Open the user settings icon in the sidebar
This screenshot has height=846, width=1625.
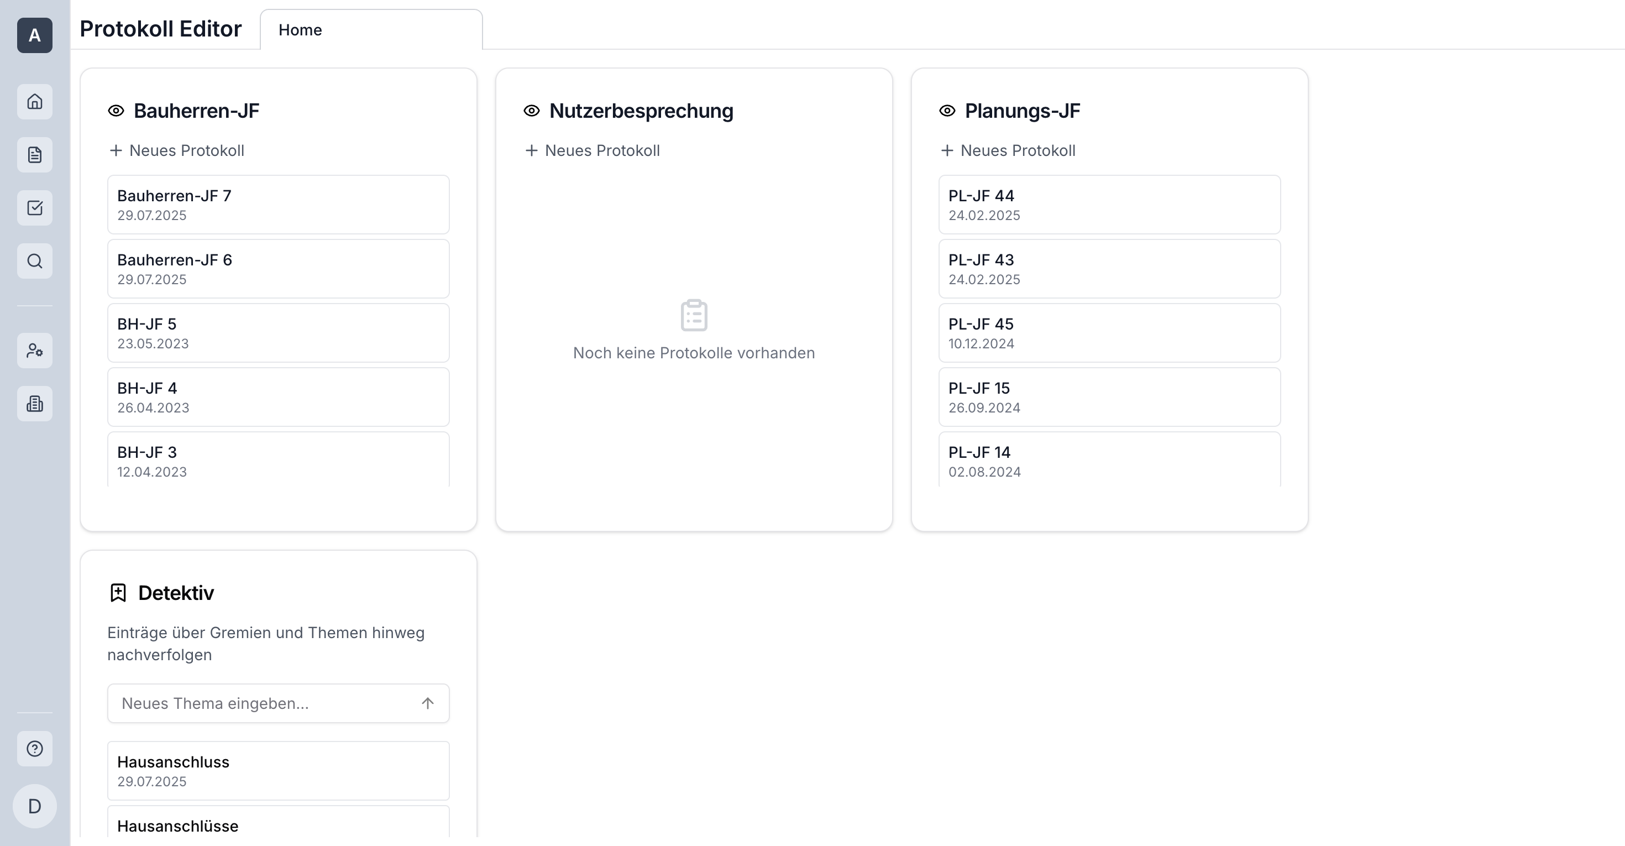pos(35,350)
